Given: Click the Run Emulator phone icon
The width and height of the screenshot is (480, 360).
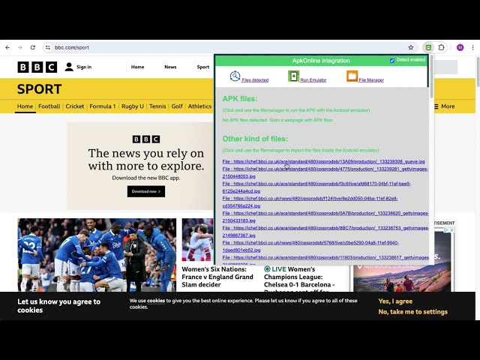Looking at the screenshot, I should (293, 76).
